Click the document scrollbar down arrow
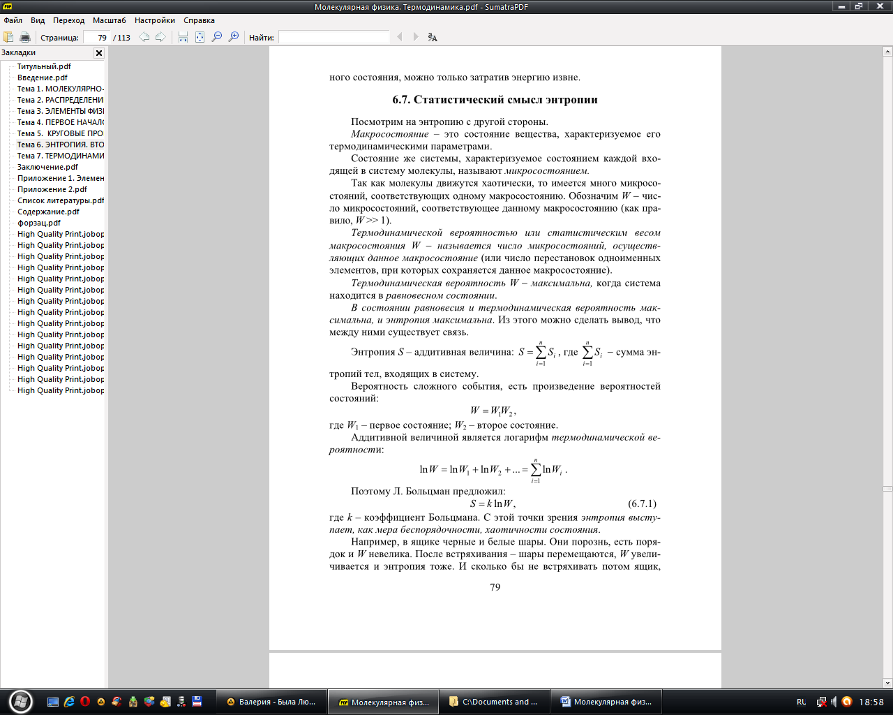This screenshot has height=715, width=893. pyautogui.click(x=887, y=683)
